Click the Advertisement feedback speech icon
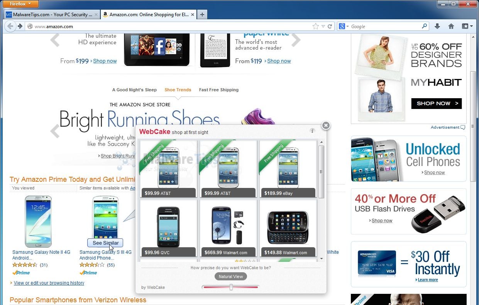The width and height of the screenshot is (479, 305). click(x=463, y=127)
